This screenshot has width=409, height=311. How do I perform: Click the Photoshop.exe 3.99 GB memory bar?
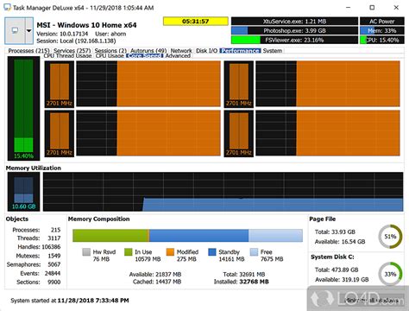click(x=294, y=31)
